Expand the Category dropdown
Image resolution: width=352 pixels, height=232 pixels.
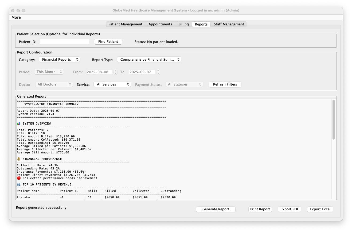(x=59, y=60)
